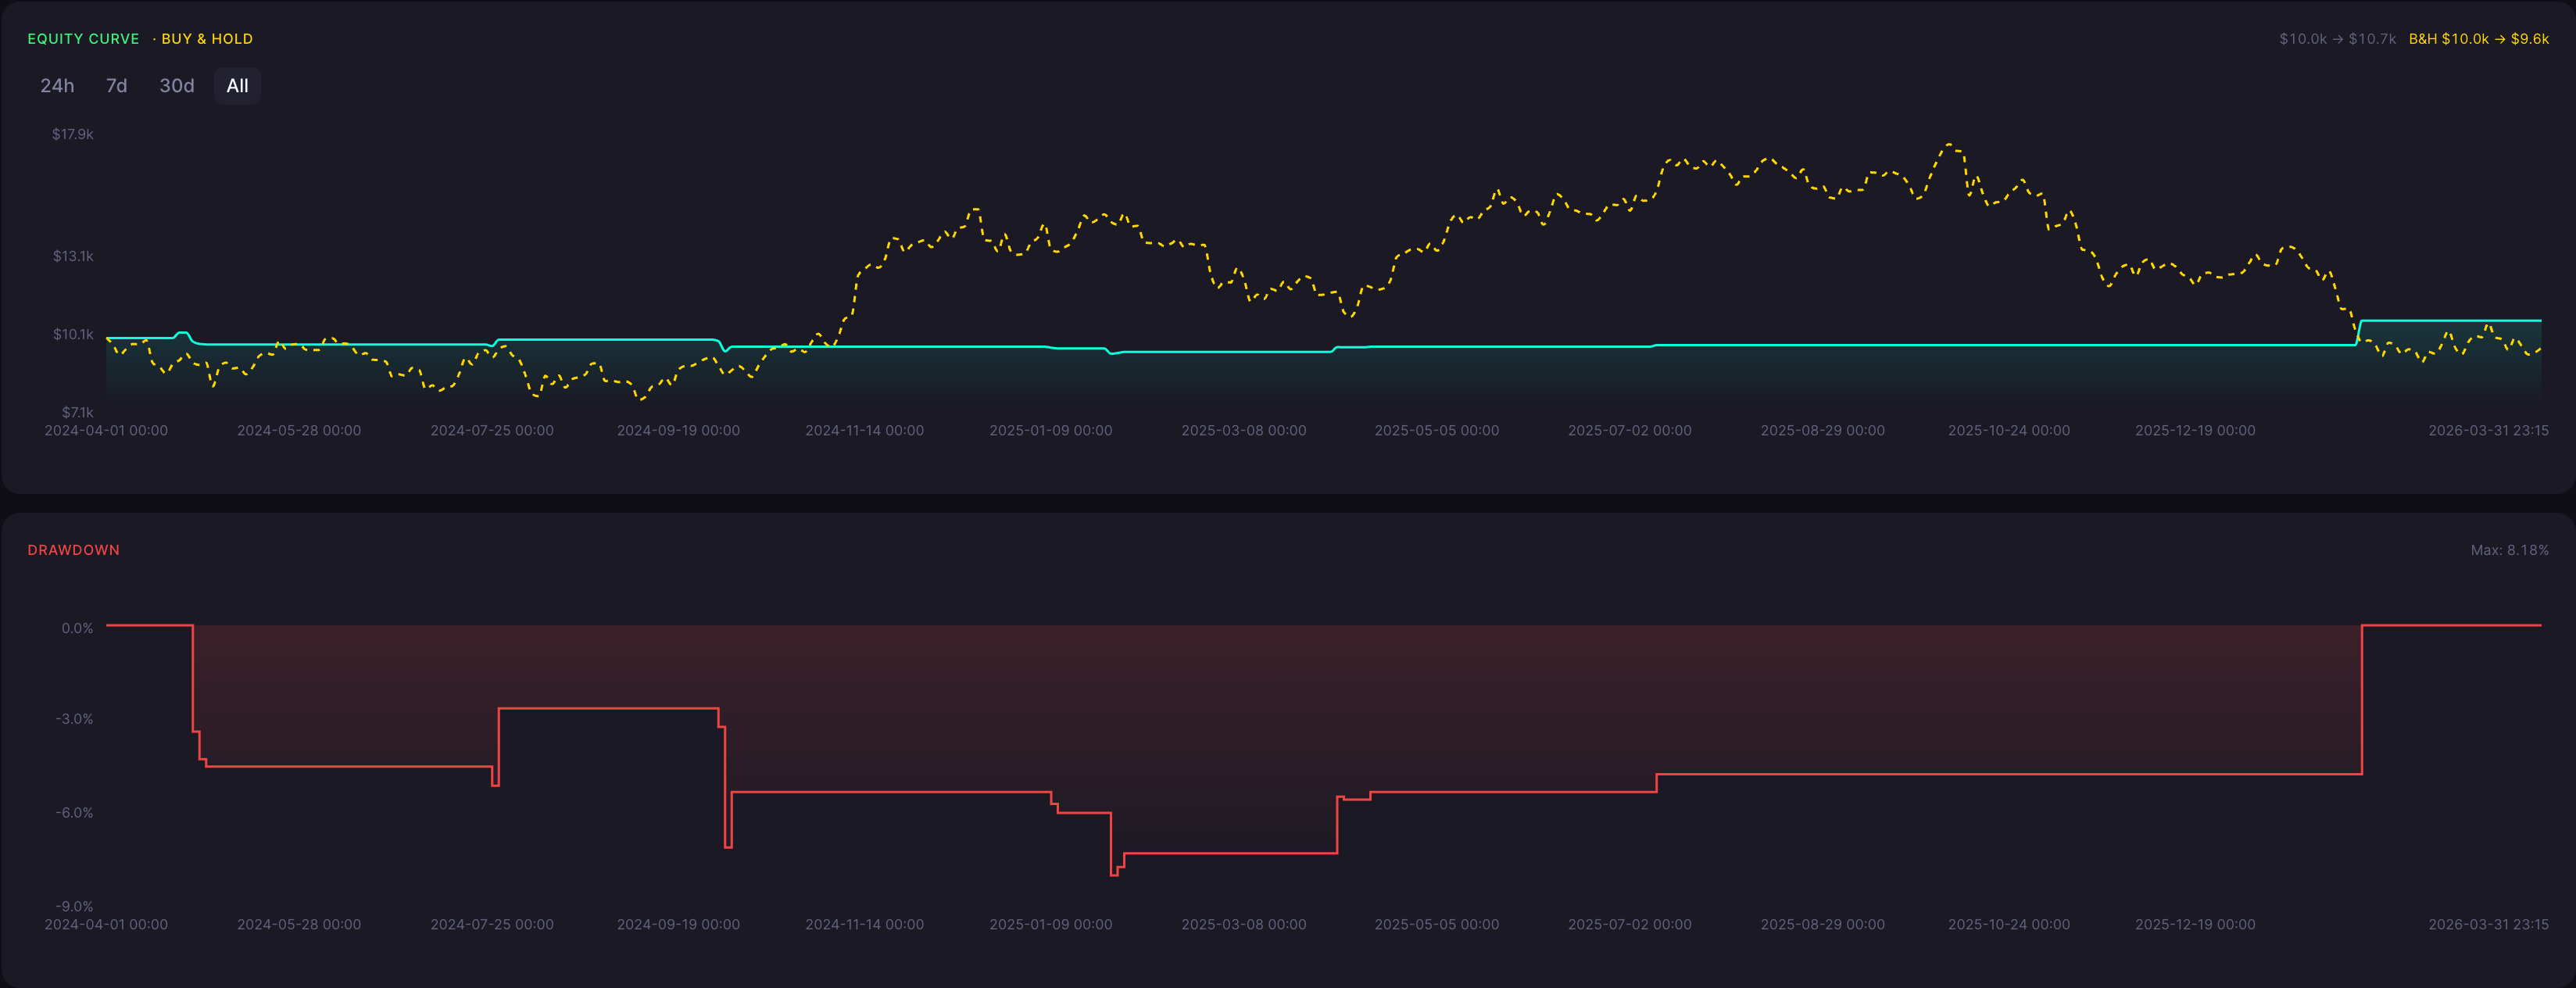2576x988 pixels.
Task: Click 2024-07-25 00:00 on the drawdown chart axis
Action: tap(492, 924)
